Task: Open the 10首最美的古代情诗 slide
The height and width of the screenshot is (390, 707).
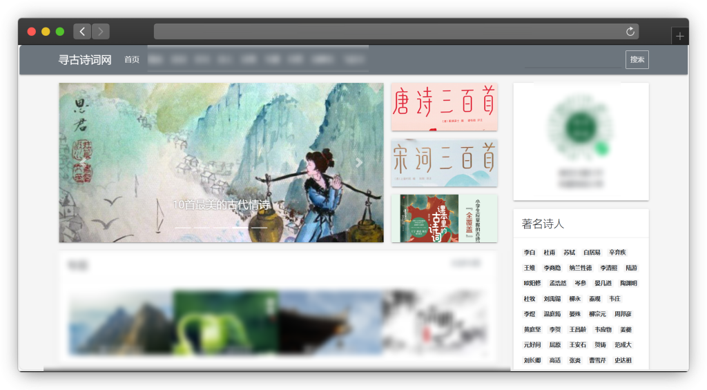Action: click(x=221, y=205)
